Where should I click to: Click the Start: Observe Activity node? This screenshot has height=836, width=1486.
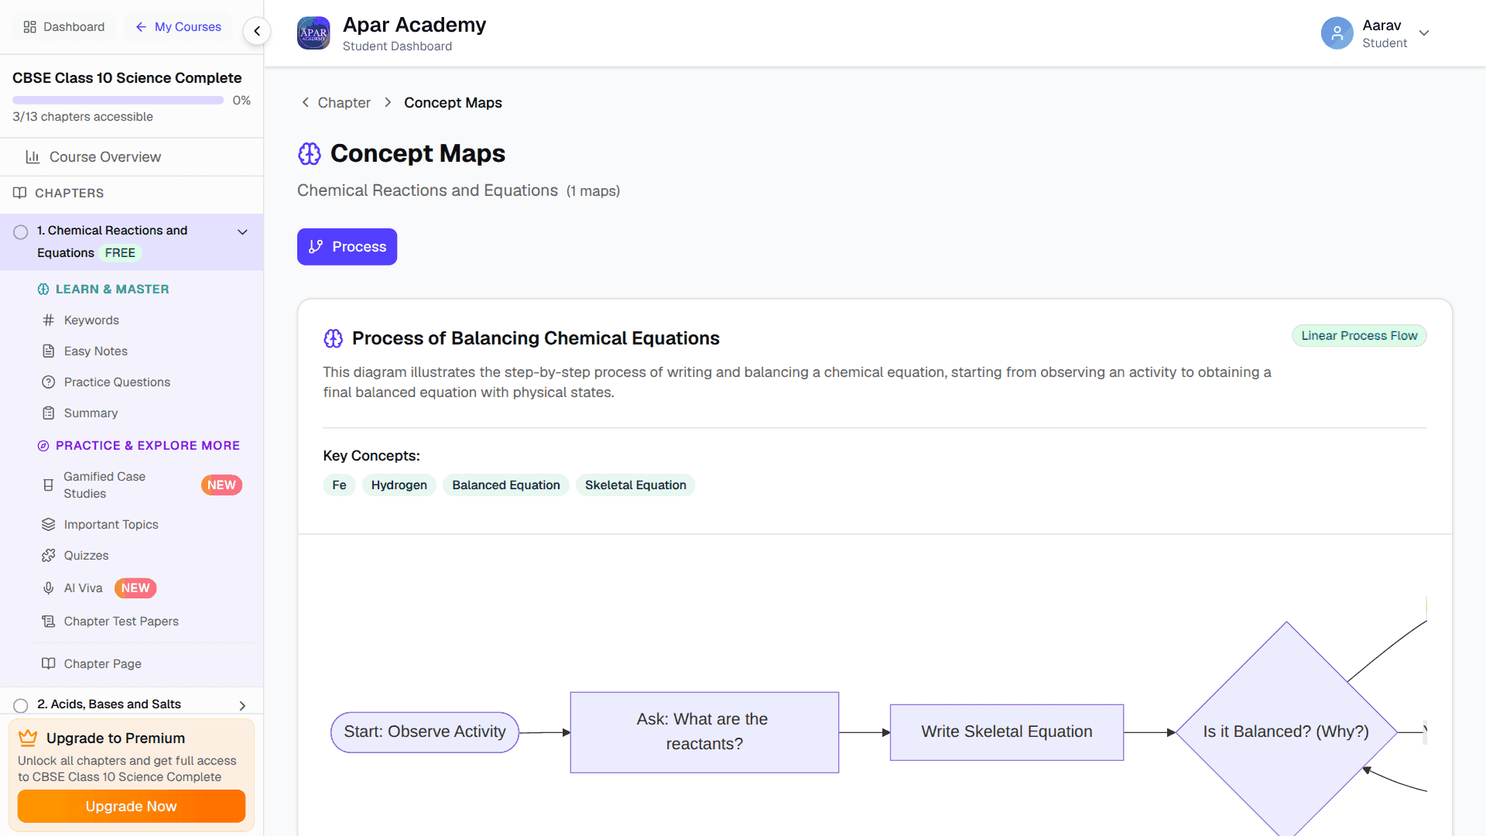point(425,732)
